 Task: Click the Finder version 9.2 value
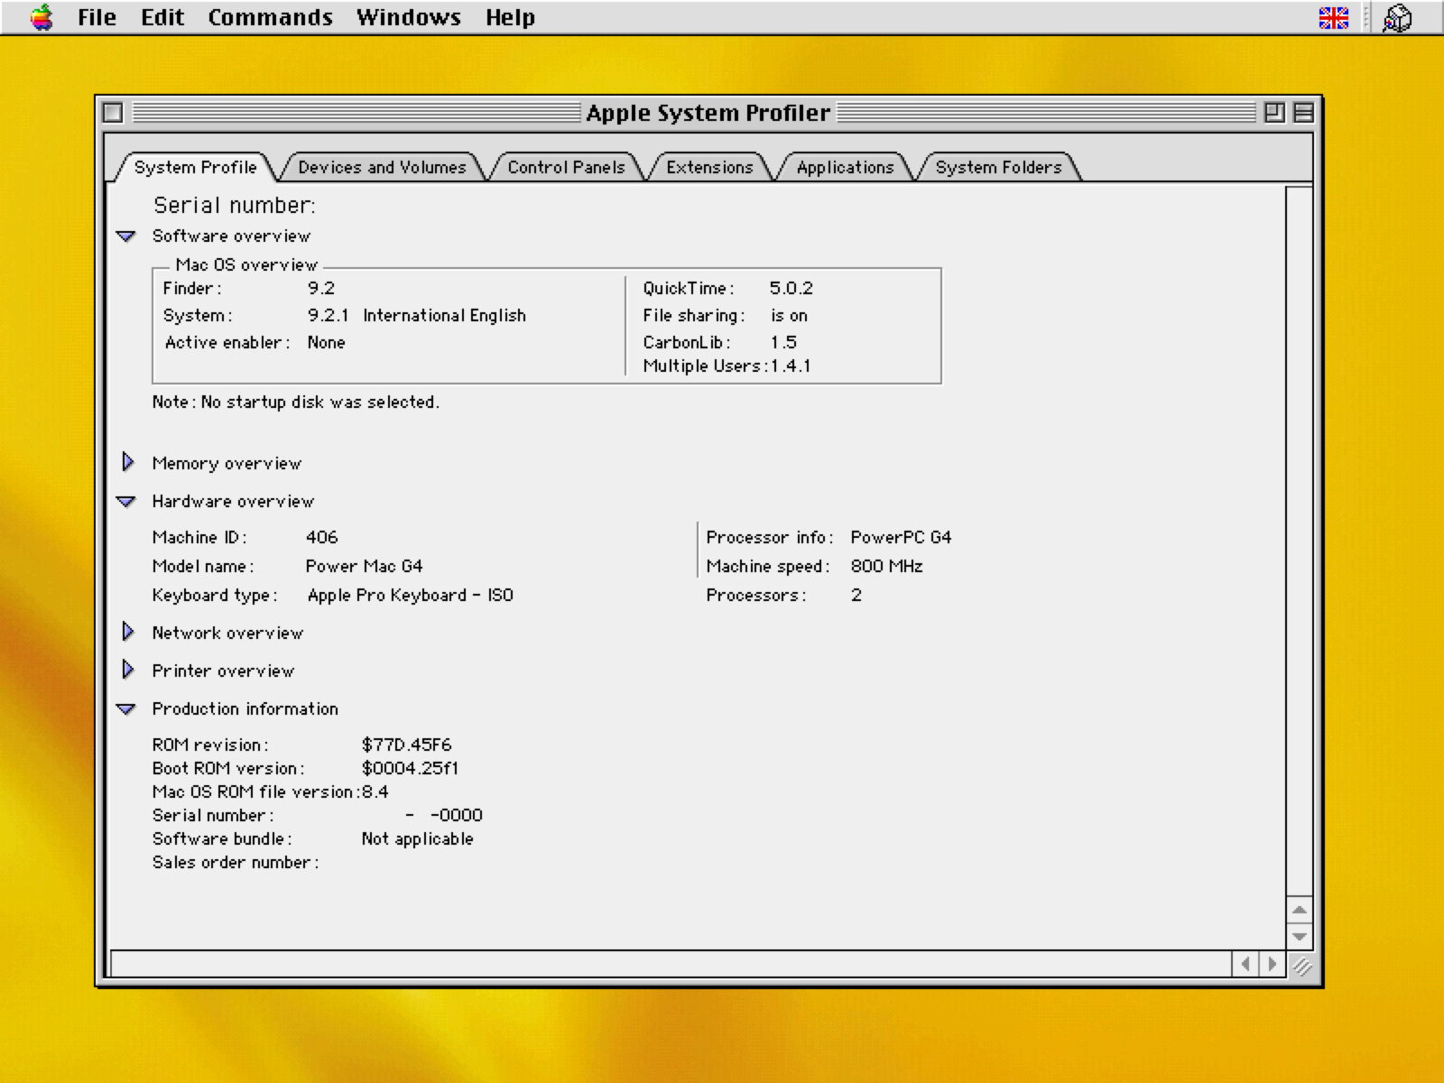321,288
